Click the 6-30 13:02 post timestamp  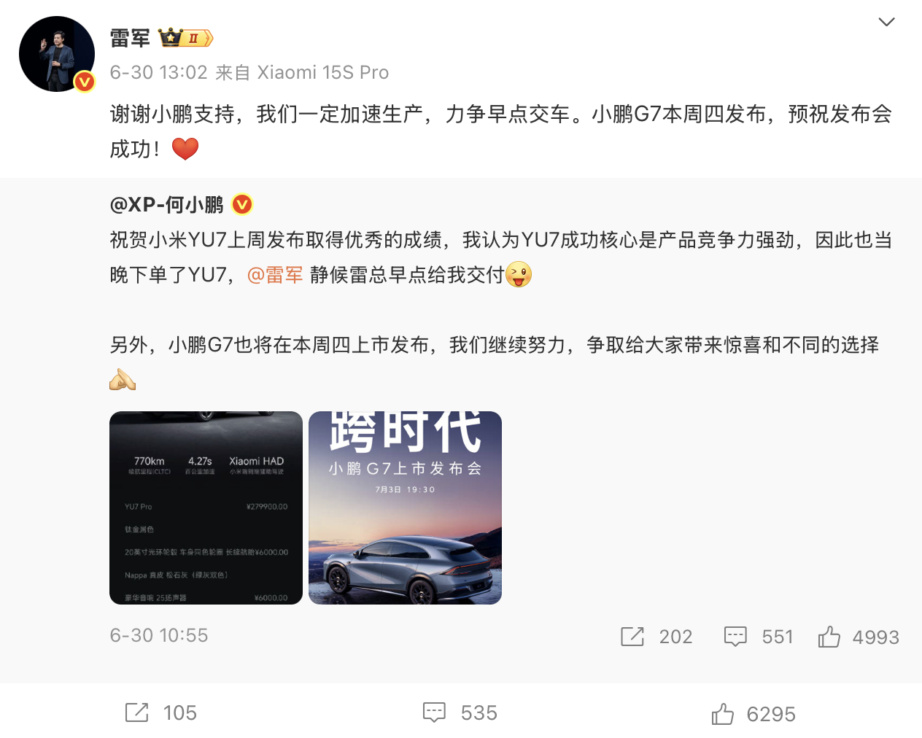(x=159, y=72)
